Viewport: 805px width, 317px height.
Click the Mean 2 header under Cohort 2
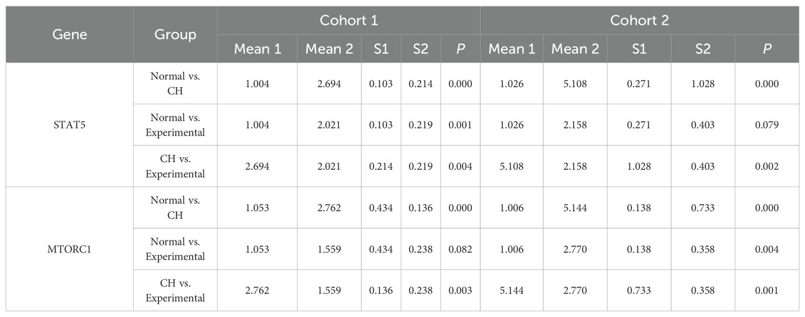575,49
